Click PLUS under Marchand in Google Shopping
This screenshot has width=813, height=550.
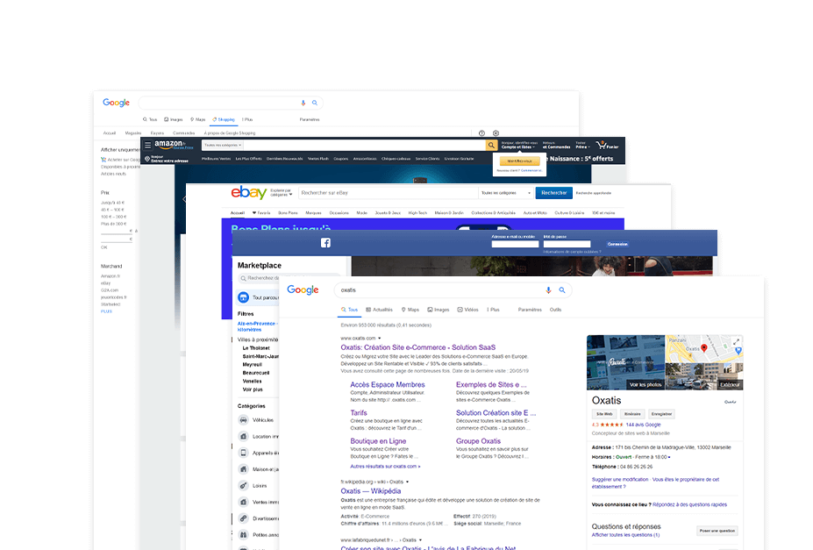point(106,311)
